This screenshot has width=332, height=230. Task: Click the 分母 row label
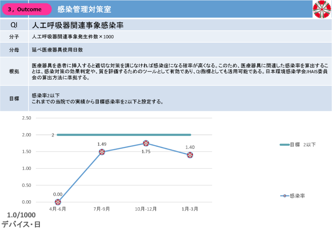click(14, 50)
